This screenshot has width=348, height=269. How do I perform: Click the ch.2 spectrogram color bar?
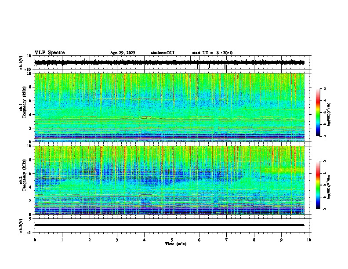point(318,185)
